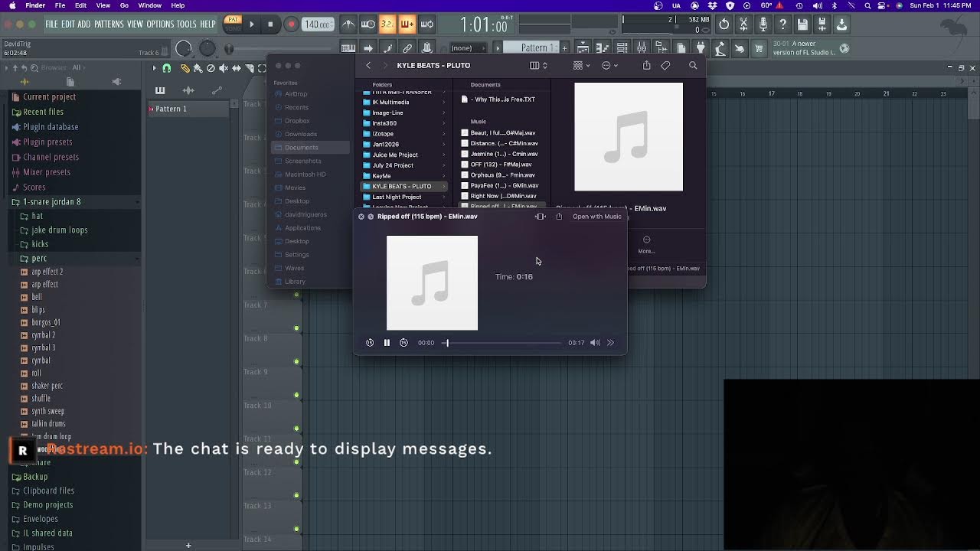Viewport: 980px width, 551px height.
Task: Expand the kicks folder in FL browser
Action: [40, 244]
